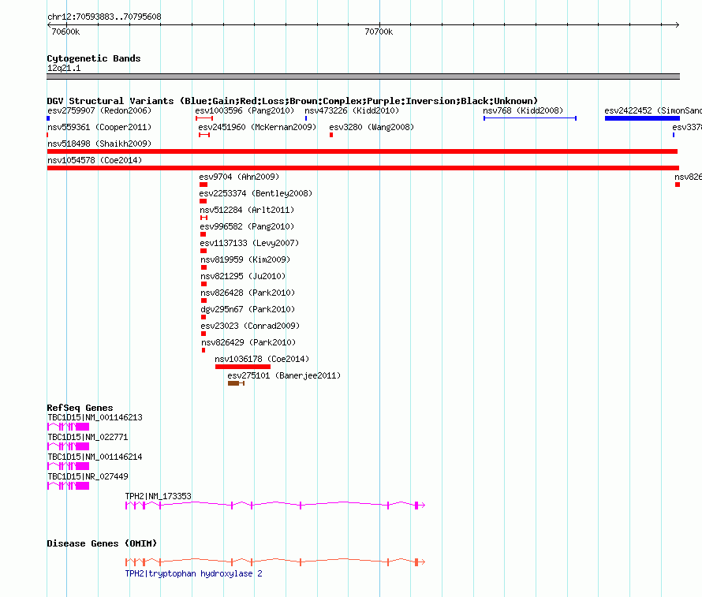
Task: Click the gene glyph under TBC1D15|NM_001146213
Action: (68, 427)
